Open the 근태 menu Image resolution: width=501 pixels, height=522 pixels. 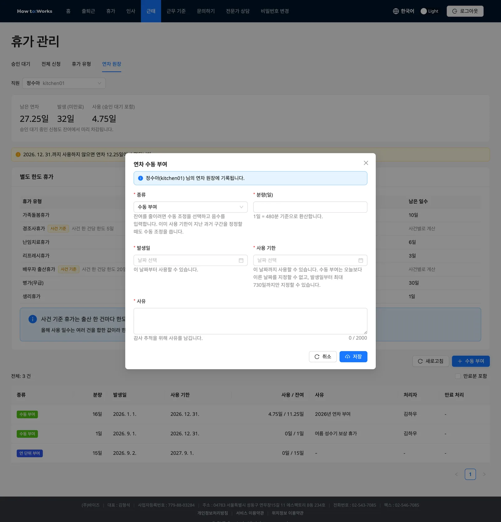pyautogui.click(x=151, y=11)
